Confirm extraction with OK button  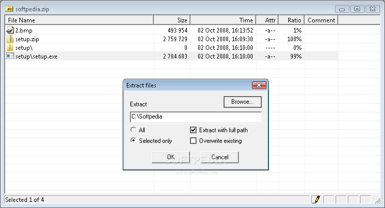click(x=171, y=157)
